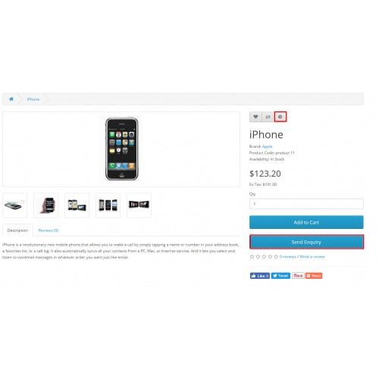The width and height of the screenshot is (379, 379).
Task: Click the orange Share button
Action: [x=314, y=276]
